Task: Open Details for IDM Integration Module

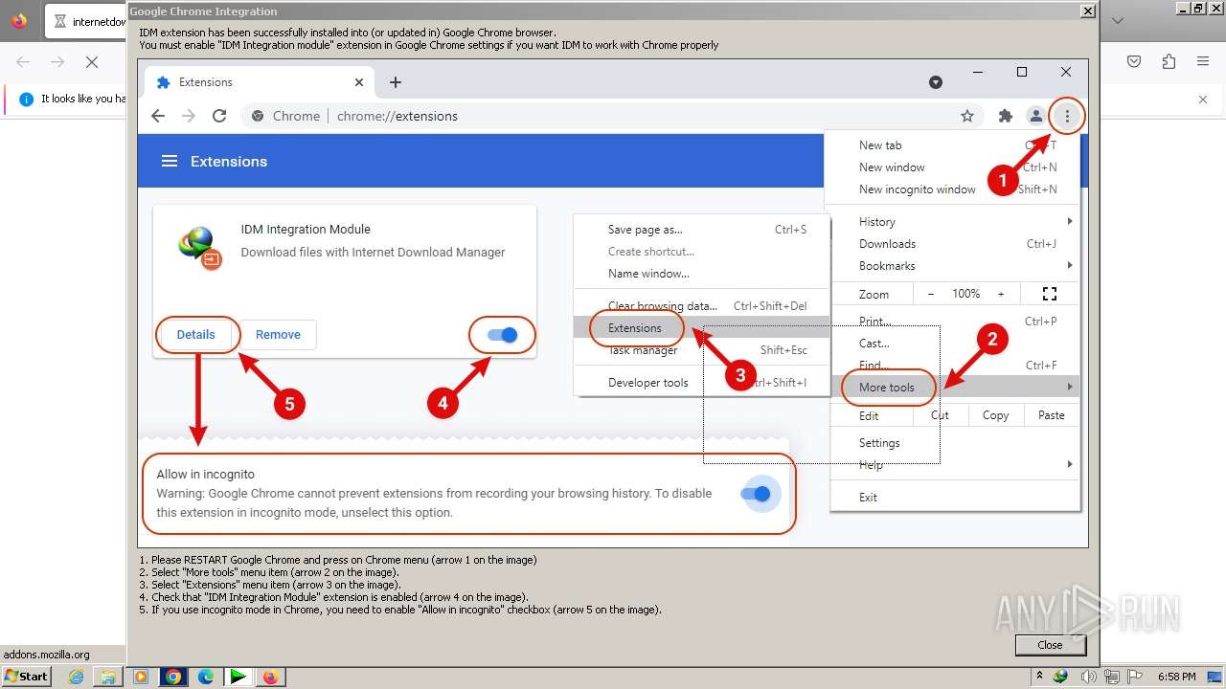Action: pyautogui.click(x=195, y=335)
